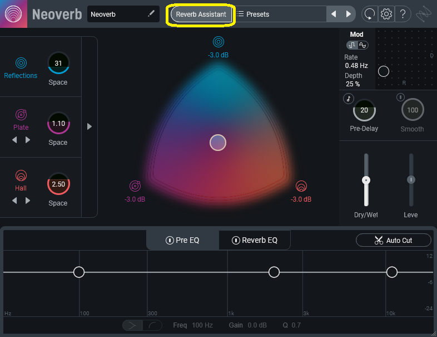Screen dimensions: 437x337
Task: Open the plugin settings gear
Action: pyautogui.click(x=386, y=14)
